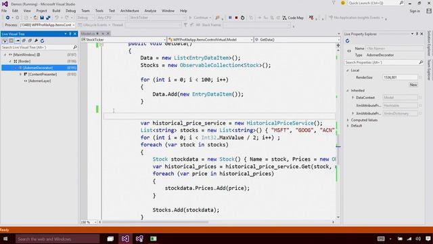
Task: Click New button under RenderSize
Action: coord(413,85)
